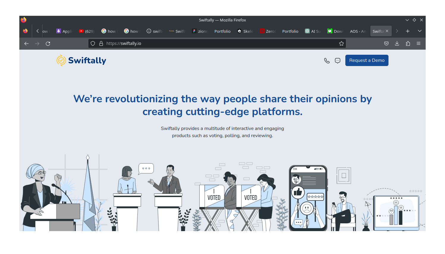This screenshot has height=254, width=445.
Task: Close the active Swiftally tab
Action: [387, 31]
